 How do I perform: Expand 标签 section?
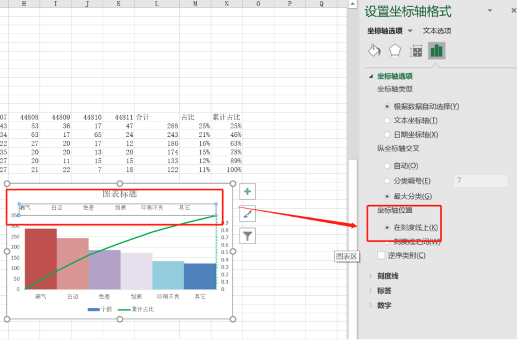(371, 291)
